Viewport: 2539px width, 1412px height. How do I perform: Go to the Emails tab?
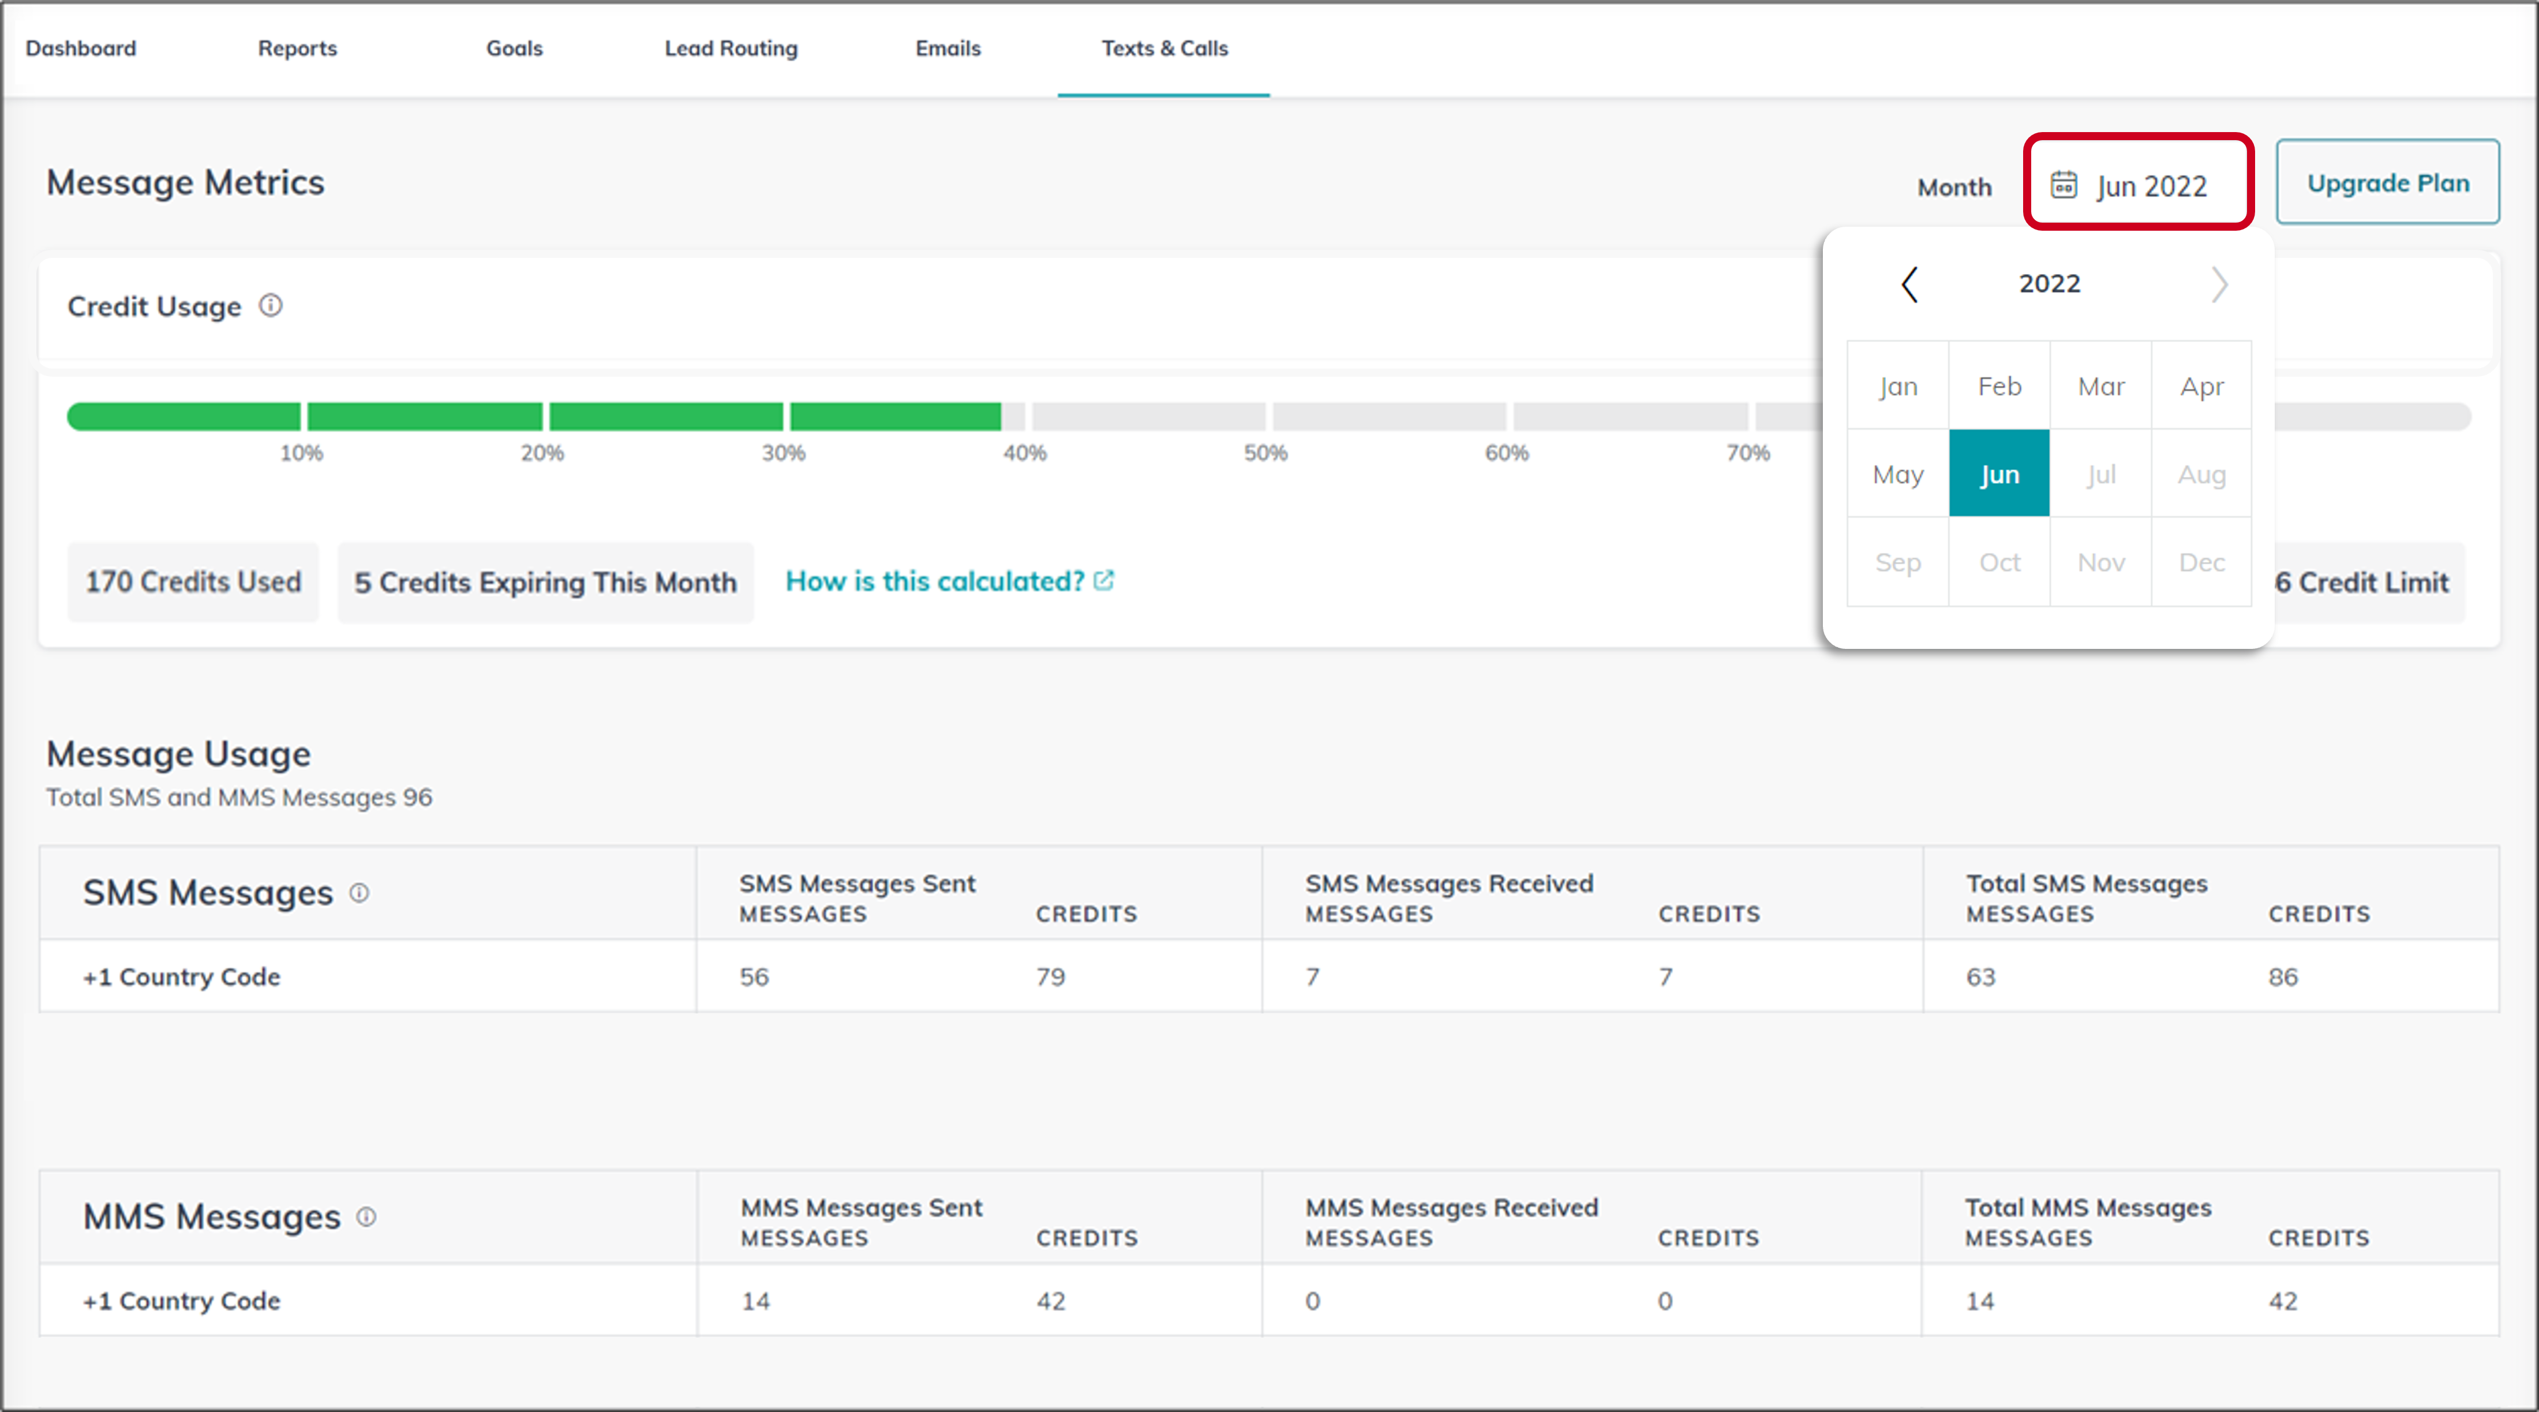pyautogui.click(x=947, y=48)
